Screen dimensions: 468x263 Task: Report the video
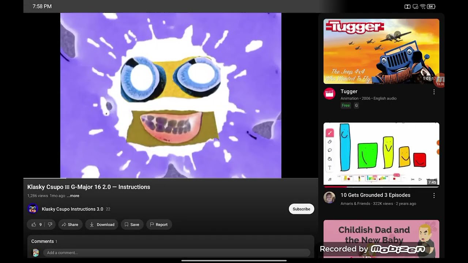click(159, 225)
